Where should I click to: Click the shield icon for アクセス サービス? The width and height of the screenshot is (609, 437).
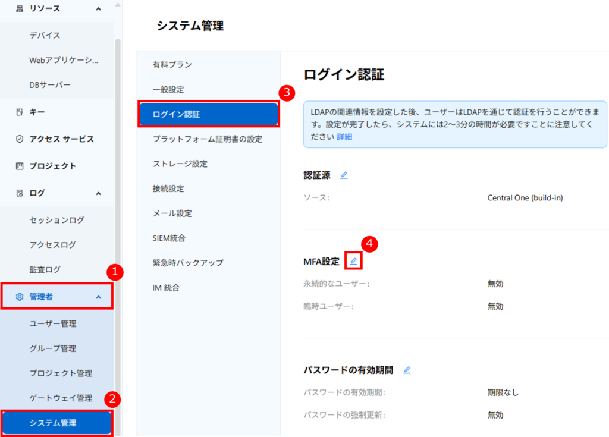click(20, 139)
